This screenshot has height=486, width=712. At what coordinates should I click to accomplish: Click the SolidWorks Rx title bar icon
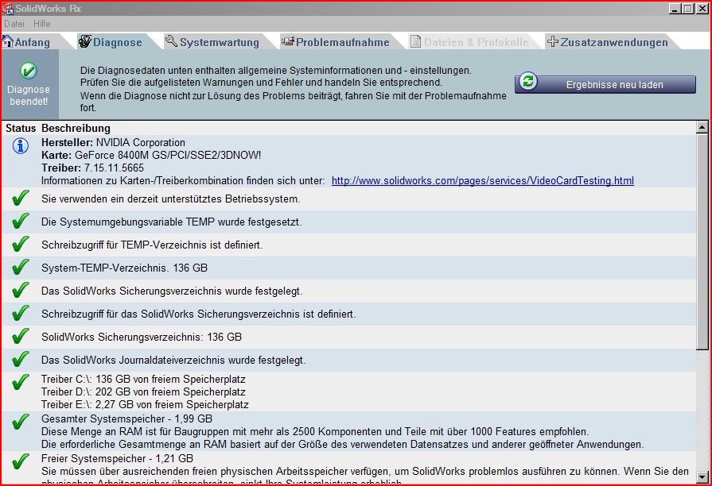tap(7, 8)
